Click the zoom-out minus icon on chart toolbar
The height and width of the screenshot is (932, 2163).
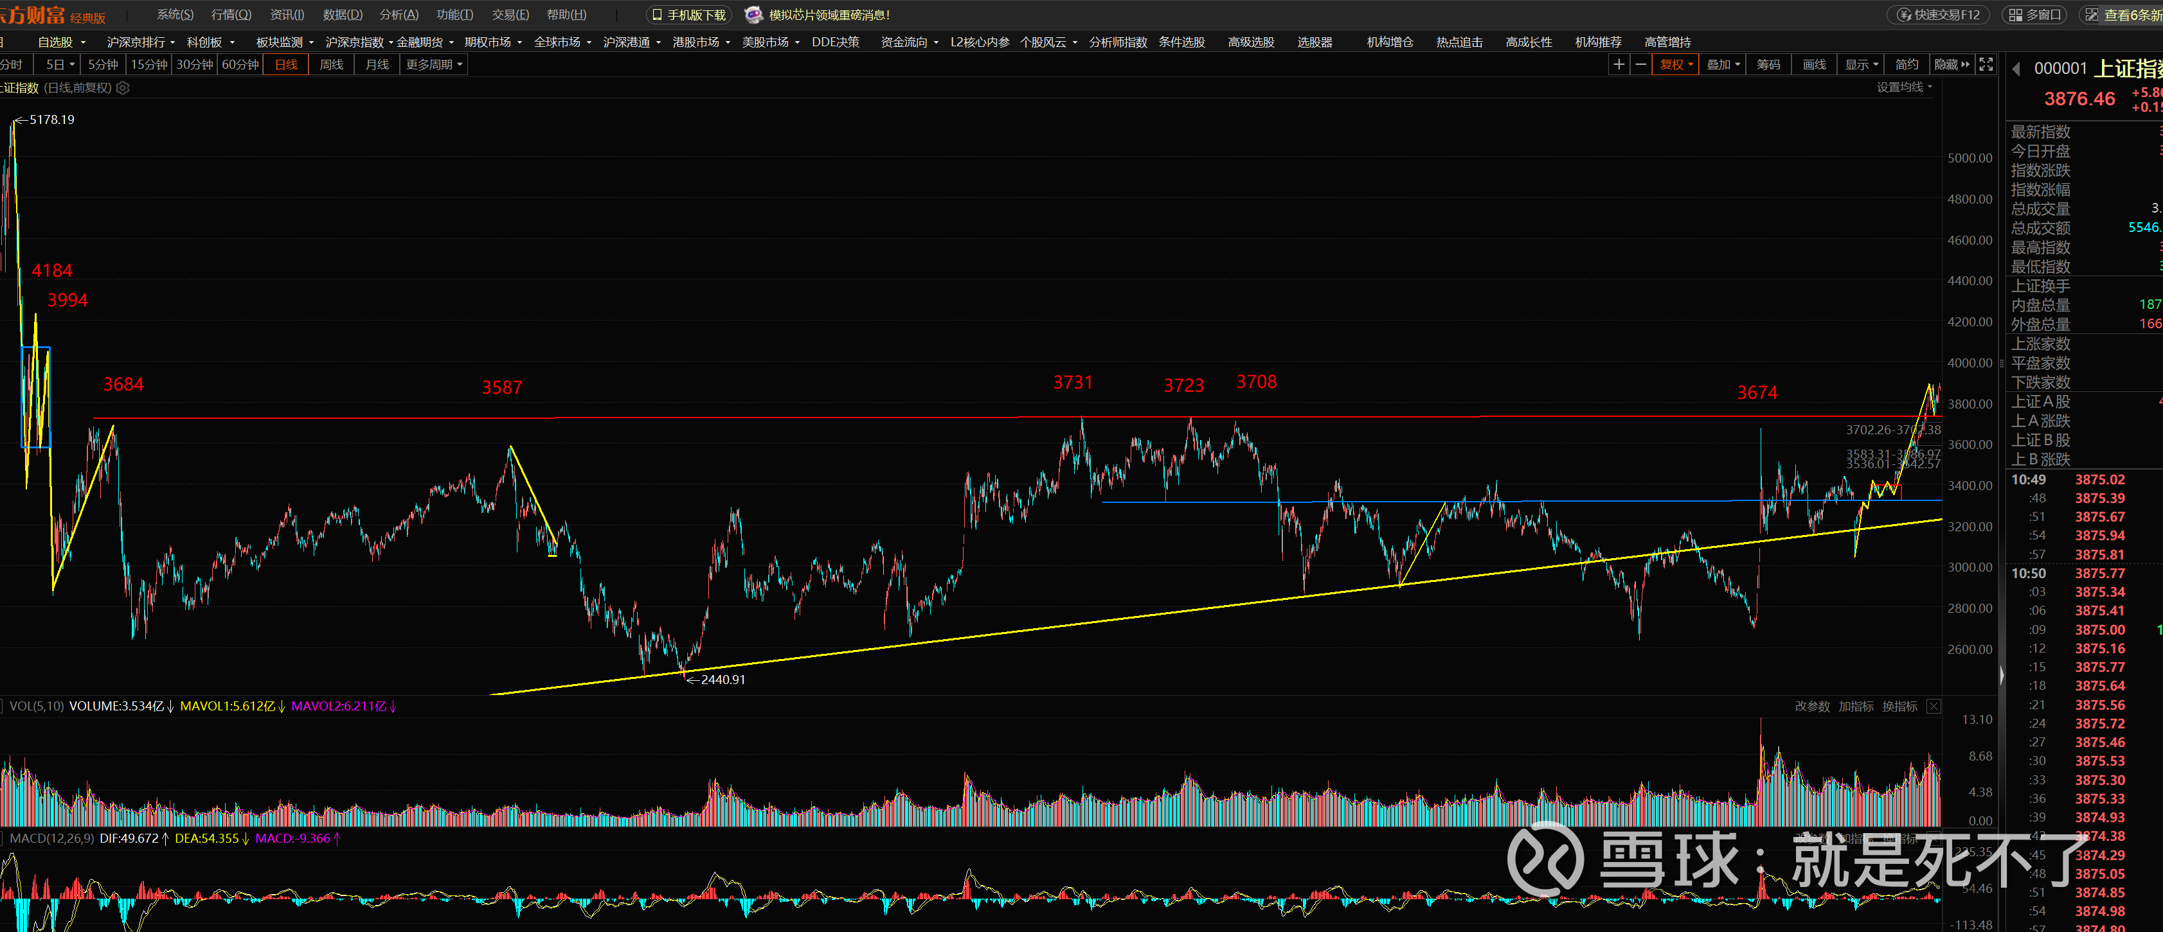pos(1640,65)
